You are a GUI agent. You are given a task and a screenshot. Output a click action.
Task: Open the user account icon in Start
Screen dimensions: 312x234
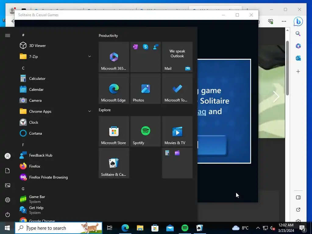click(8, 156)
